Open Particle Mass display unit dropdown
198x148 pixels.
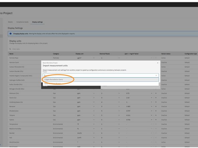94,58
